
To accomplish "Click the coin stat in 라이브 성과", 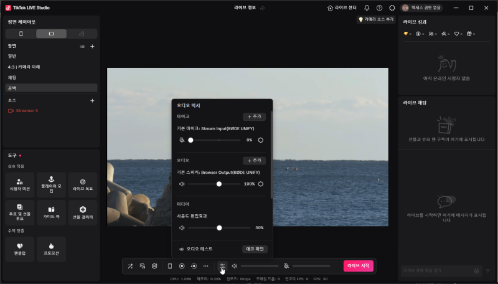I will point(420,34).
